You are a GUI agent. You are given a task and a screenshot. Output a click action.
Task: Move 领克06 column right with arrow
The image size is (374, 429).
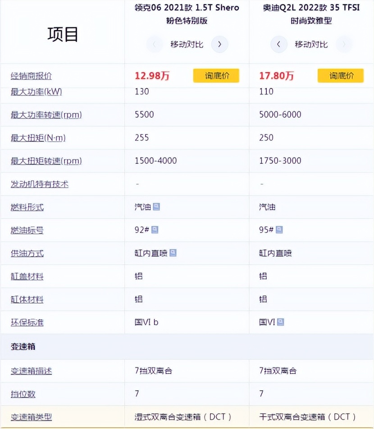coord(219,44)
